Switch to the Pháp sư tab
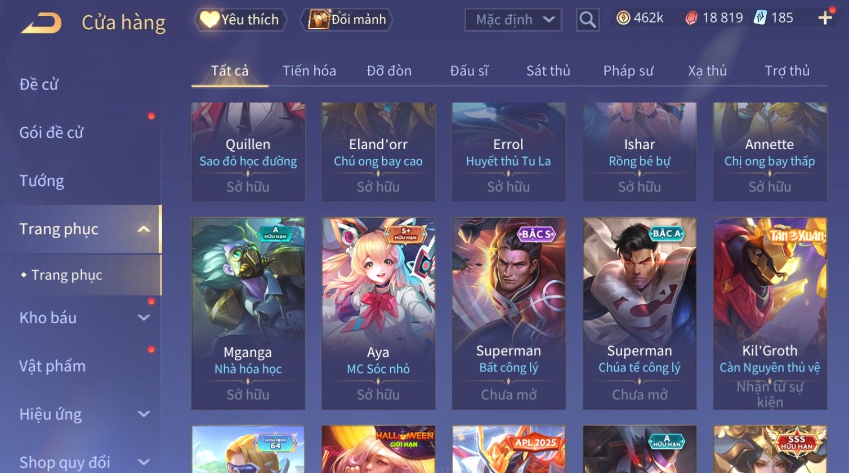849x473 pixels. (628, 71)
